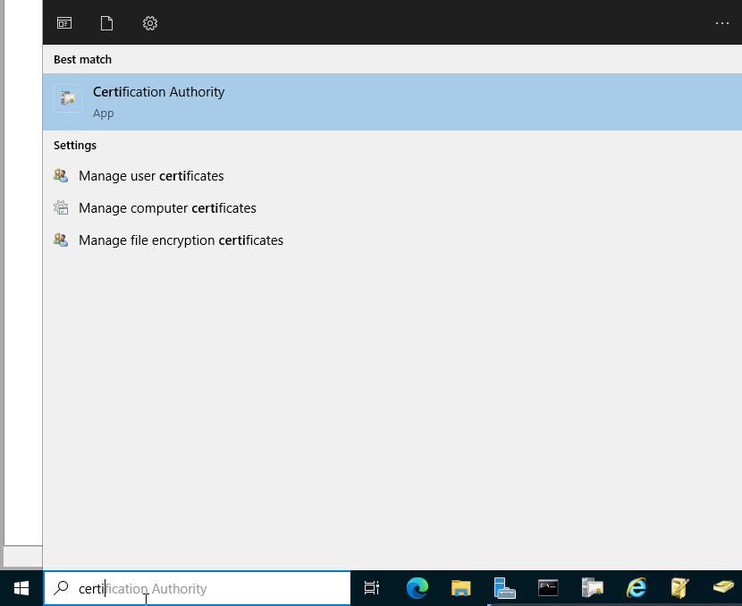Viewport: 742px width, 606px height.
Task: Launch Internet Explorer from the taskbar
Action: [636, 588]
